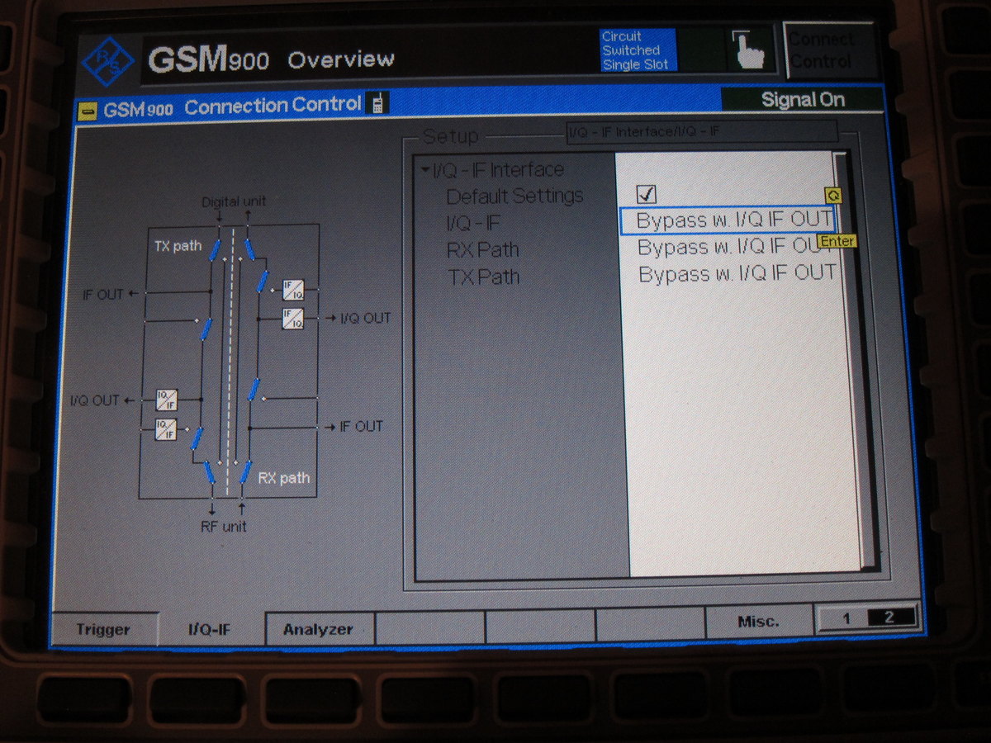Click the I/Q - IF Interface path field
This screenshot has width=991, height=743.
(x=701, y=131)
